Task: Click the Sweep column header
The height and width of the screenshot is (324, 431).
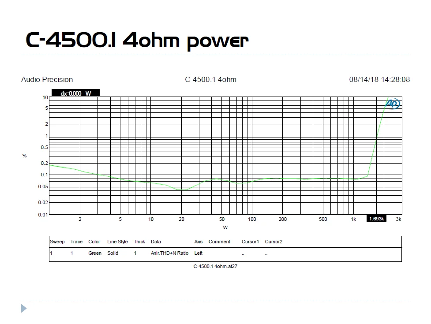Action: [57, 242]
